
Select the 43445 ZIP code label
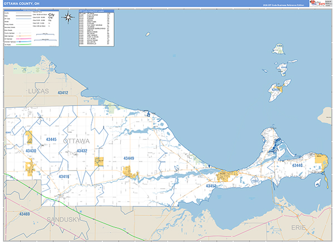click(51, 139)
